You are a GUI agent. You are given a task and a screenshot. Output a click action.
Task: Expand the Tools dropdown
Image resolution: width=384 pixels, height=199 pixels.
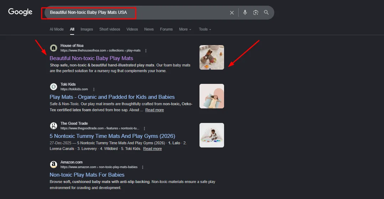click(205, 29)
